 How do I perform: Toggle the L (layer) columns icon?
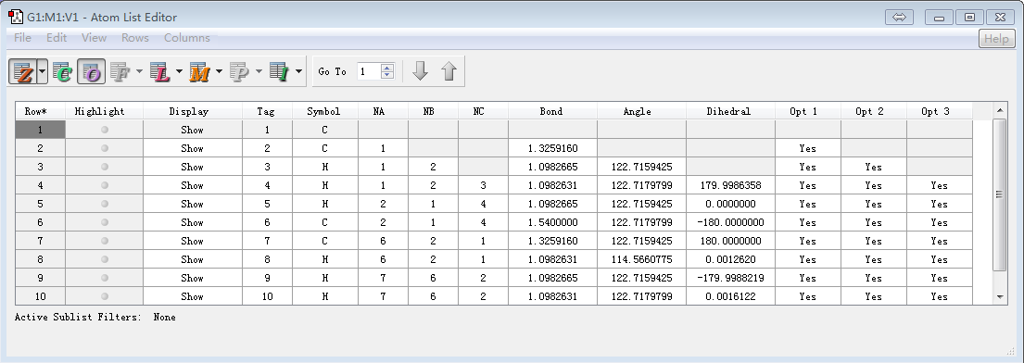160,72
